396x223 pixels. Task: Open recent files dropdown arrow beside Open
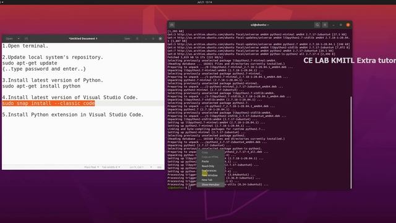coord(19,38)
